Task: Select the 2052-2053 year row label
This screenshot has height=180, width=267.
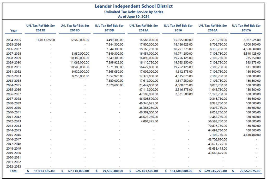Action: tap(14, 166)
